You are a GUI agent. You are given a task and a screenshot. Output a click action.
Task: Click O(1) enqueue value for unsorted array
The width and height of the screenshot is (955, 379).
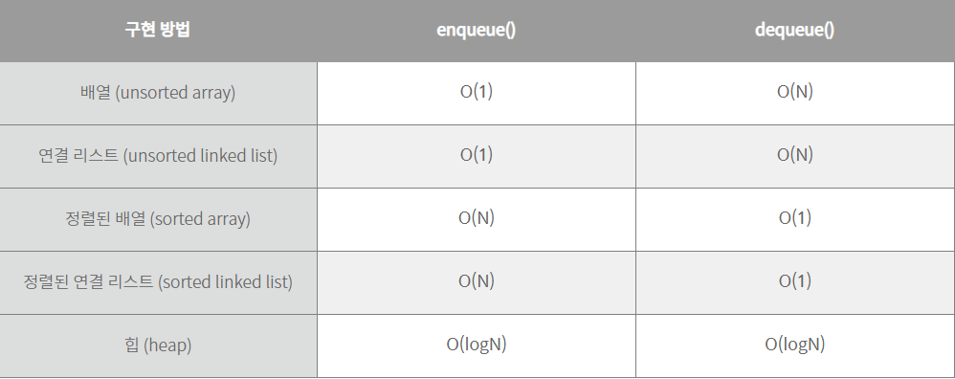coord(477,92)
